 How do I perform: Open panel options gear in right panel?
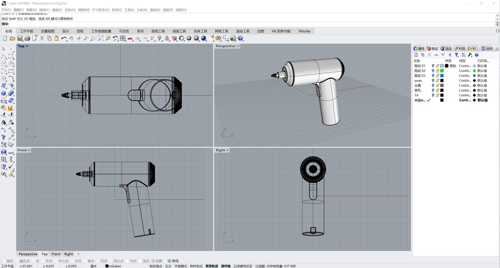coord(497,49)
